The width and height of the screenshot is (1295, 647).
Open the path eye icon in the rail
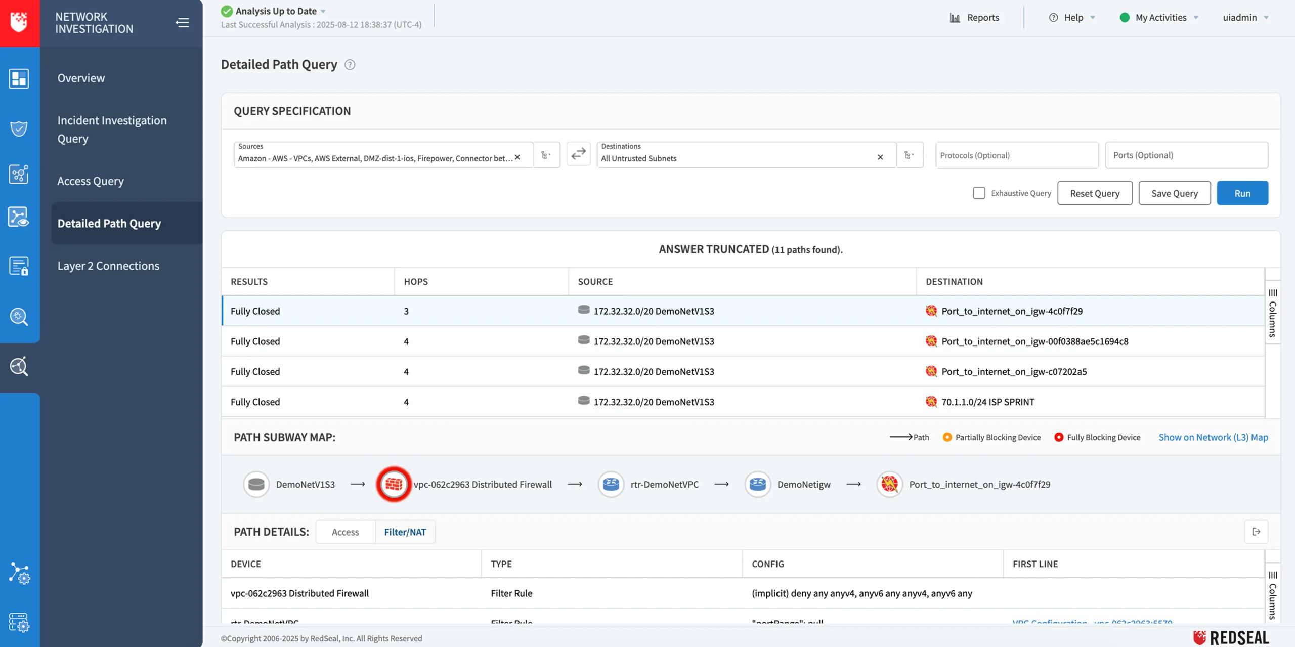[19, 217]
